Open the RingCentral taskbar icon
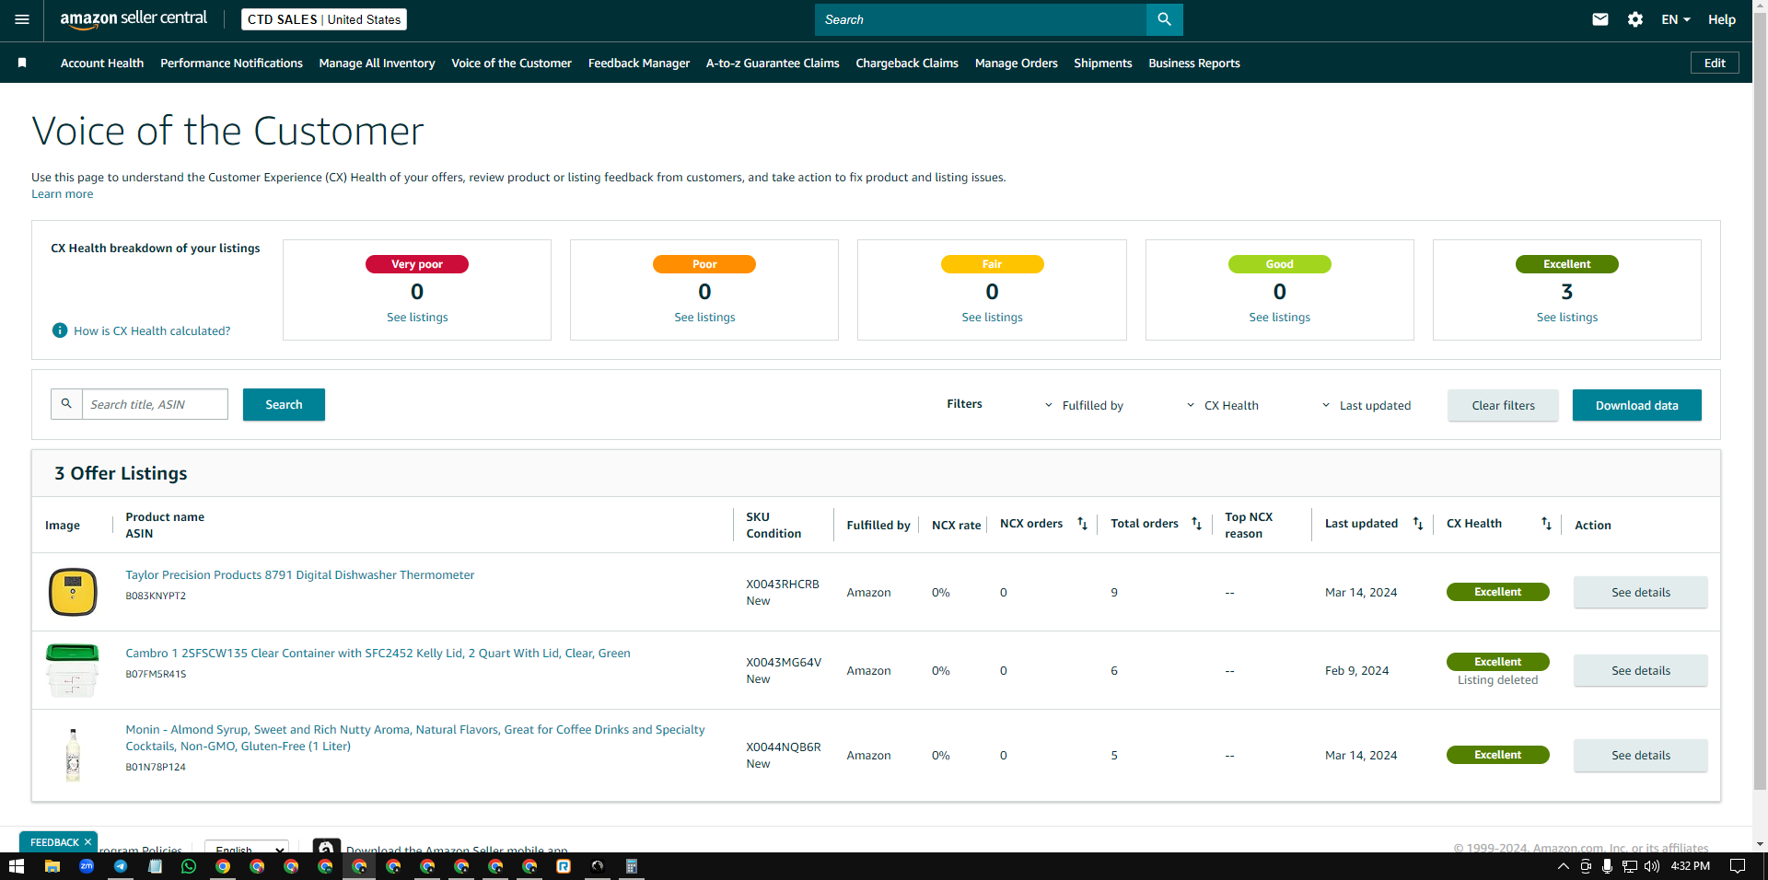Viewport: 1768px width, 880px height. tap(564, 866)
